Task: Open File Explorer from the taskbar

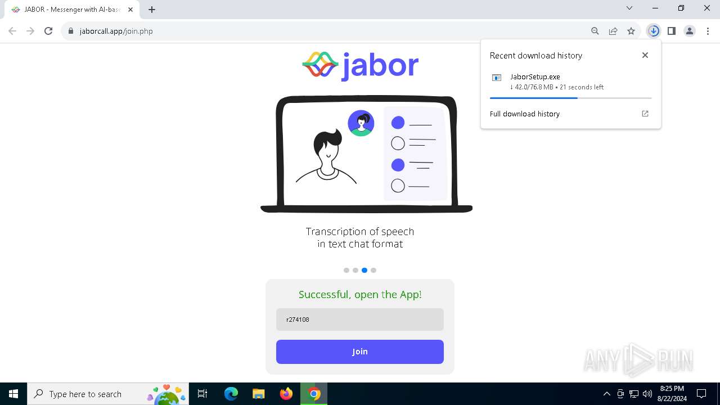Action: [258, 394]
